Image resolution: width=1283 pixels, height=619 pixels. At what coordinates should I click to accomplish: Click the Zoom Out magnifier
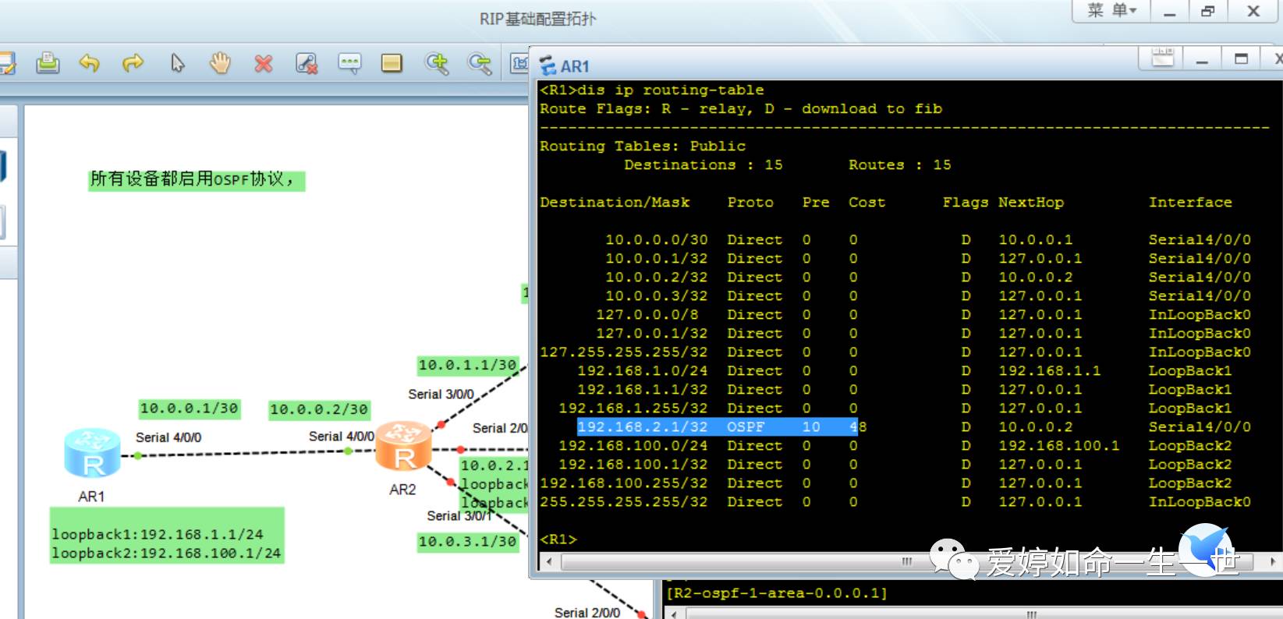point(480,63)
